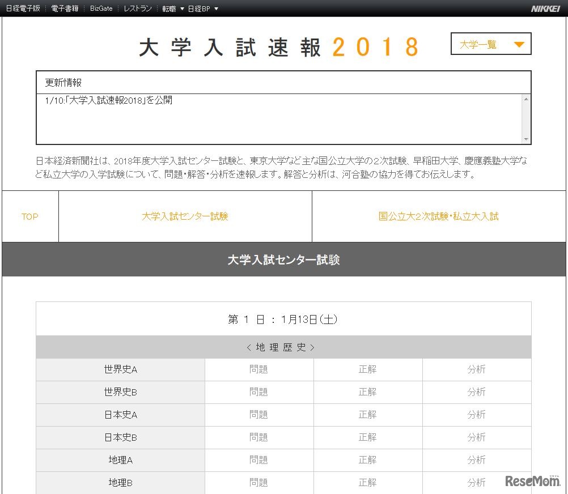Open the 電子書籍 link
This screenshot has height=494, width=568.
point(64,8)
